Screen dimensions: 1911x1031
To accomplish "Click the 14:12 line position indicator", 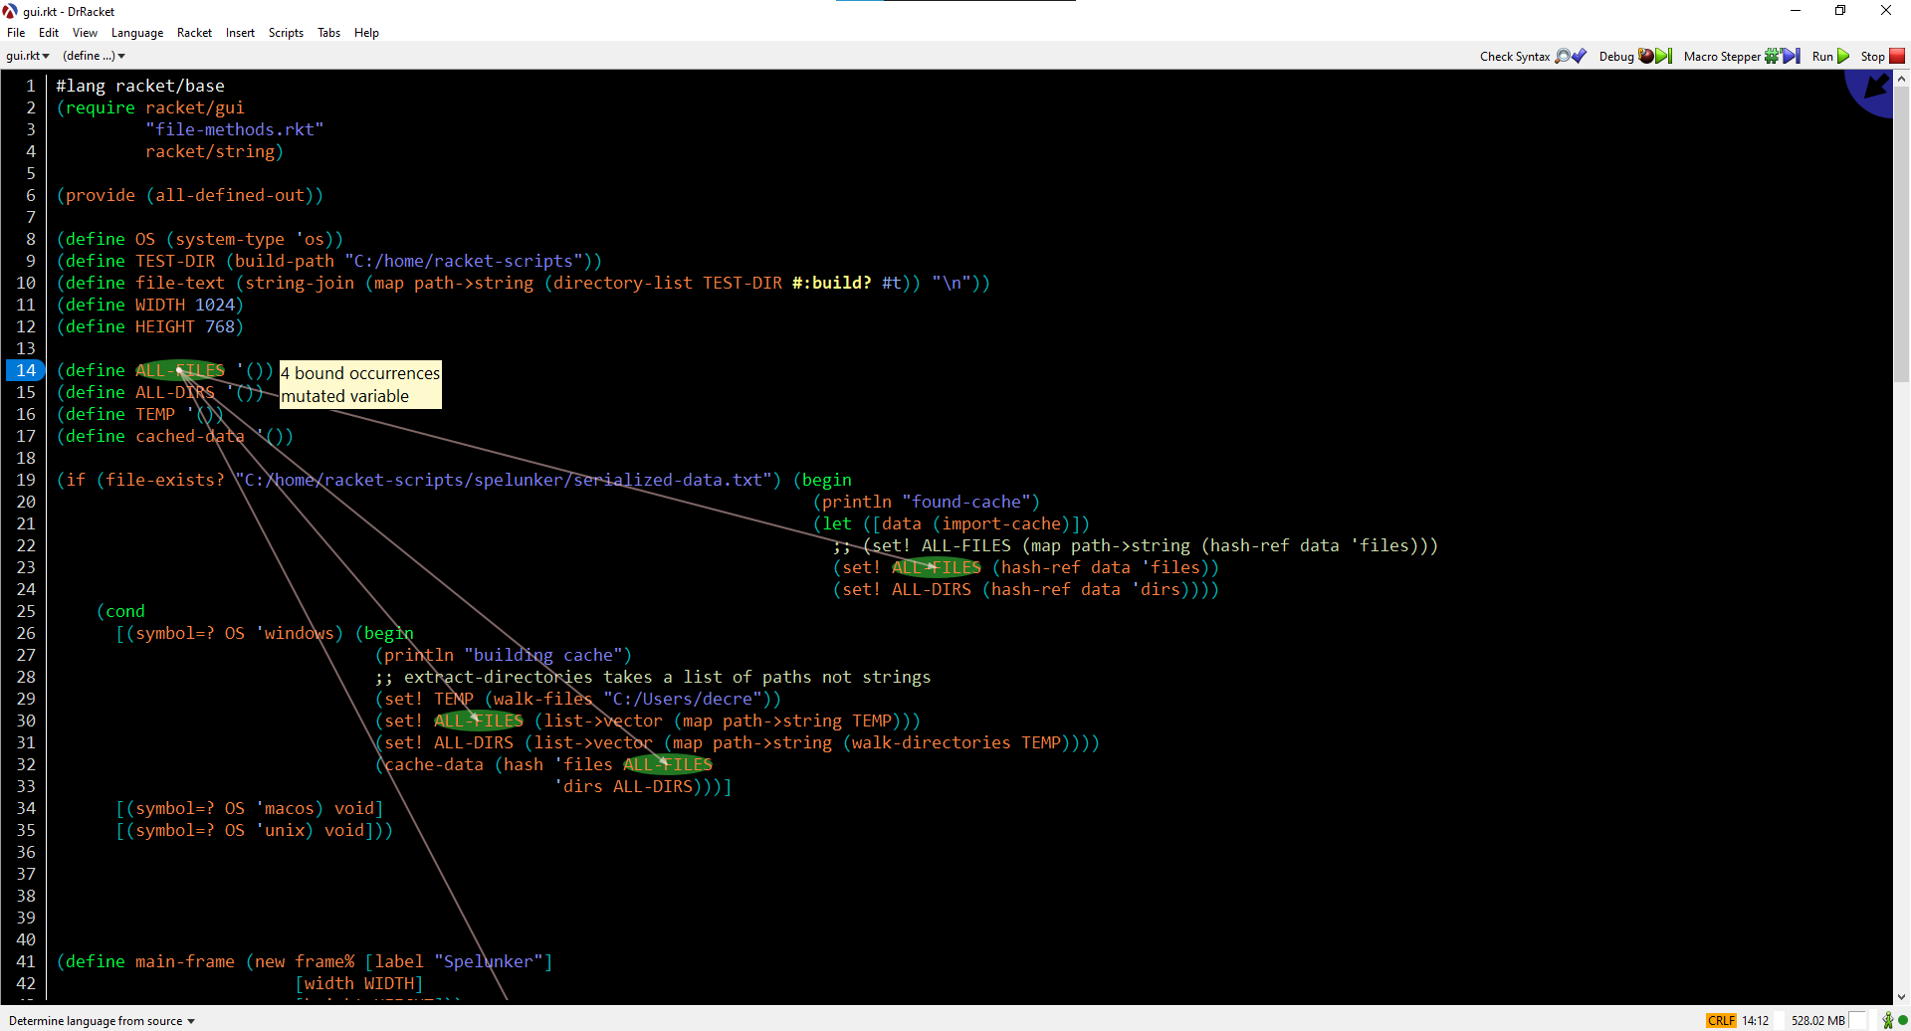I will pos(1755,1020).
